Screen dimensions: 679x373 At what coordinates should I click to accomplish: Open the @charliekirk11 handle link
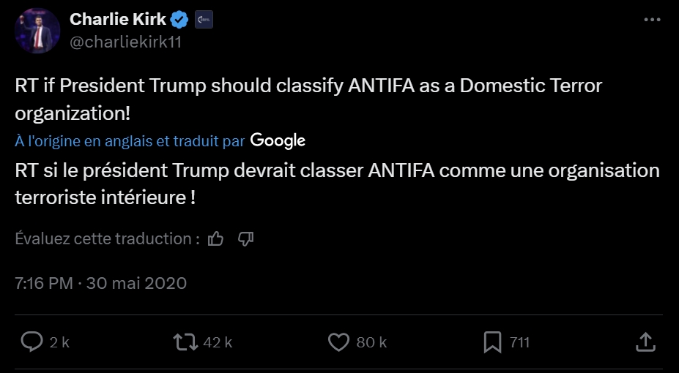coord(125,42)
